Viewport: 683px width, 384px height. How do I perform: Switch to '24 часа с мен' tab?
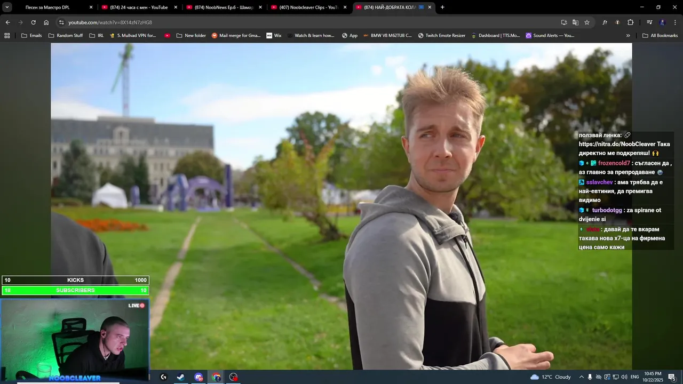139,7
